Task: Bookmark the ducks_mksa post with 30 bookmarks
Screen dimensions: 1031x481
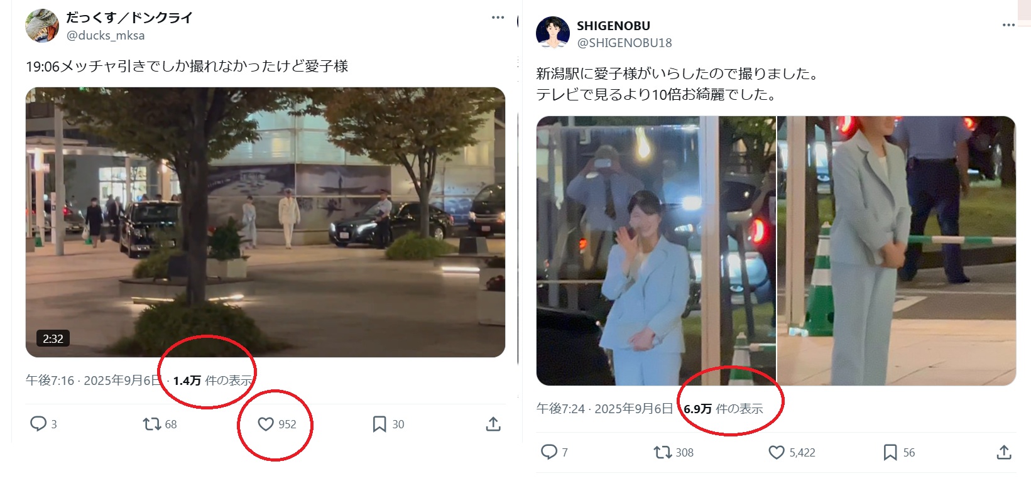Action: click(379, 424)
